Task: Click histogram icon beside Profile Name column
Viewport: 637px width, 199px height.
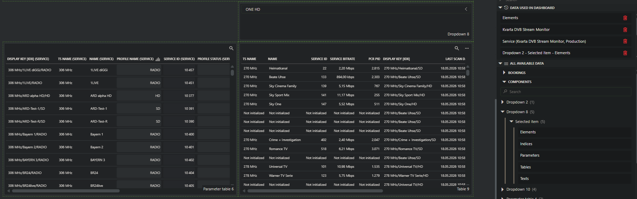Action: coord(158,59)
